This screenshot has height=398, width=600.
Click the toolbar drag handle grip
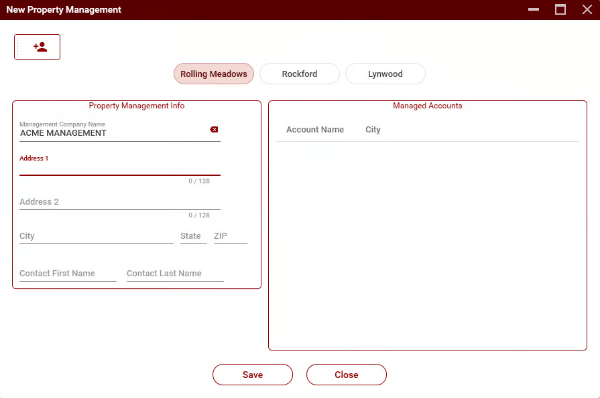[18, 47]
